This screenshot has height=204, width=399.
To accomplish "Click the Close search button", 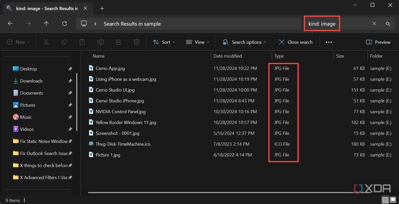I will (x=296, y=42).
